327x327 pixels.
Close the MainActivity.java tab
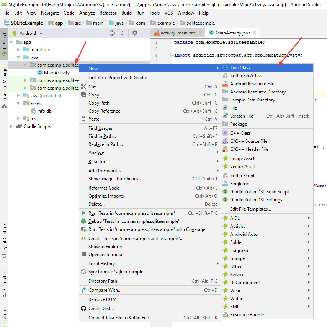pyautogui.click(x=254, y=33)
